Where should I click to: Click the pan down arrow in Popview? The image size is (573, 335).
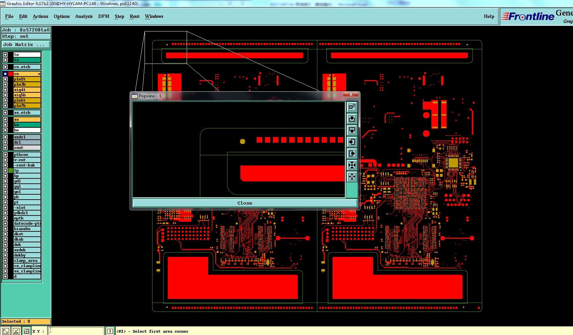[x=352, y=130]
